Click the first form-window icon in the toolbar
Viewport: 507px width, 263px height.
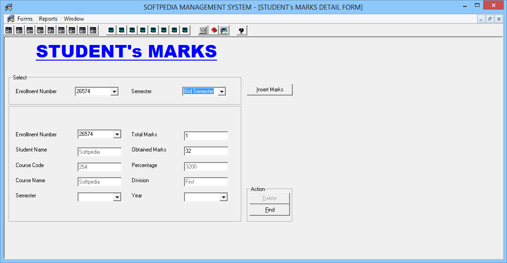[x=9, y=30]
